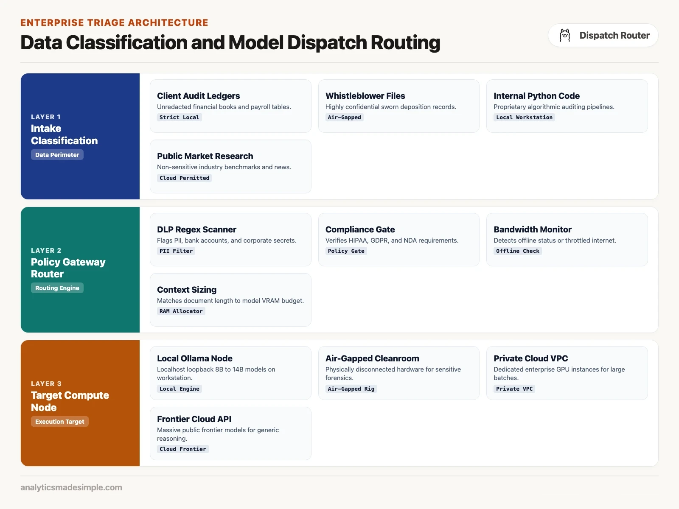Click the Air-Gapped Rig tag
Screen dimensions: 679x509
click(x=351, y=389)
